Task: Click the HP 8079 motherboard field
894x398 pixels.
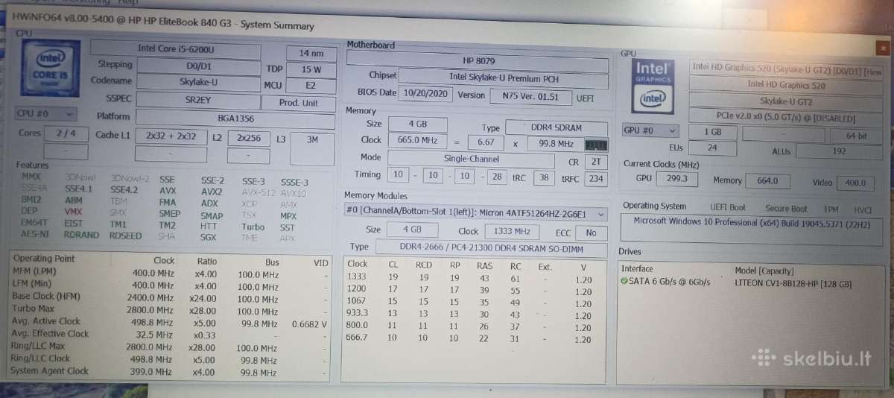Action: (478, 60)
